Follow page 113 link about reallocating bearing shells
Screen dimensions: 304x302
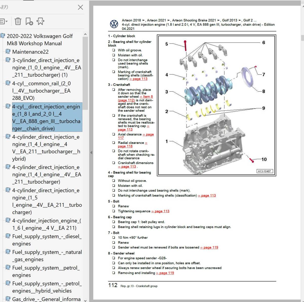pos(134,128)
